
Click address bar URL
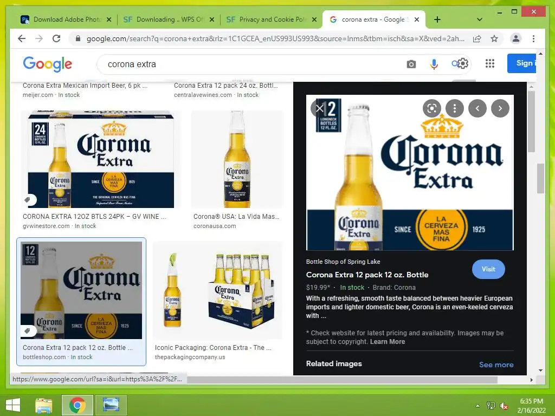[x=275, y=38]
